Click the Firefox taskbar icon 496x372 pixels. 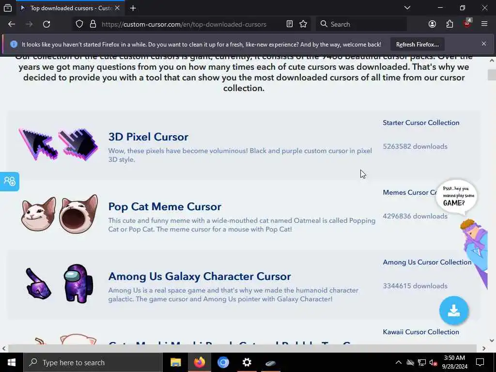point(199,362)
